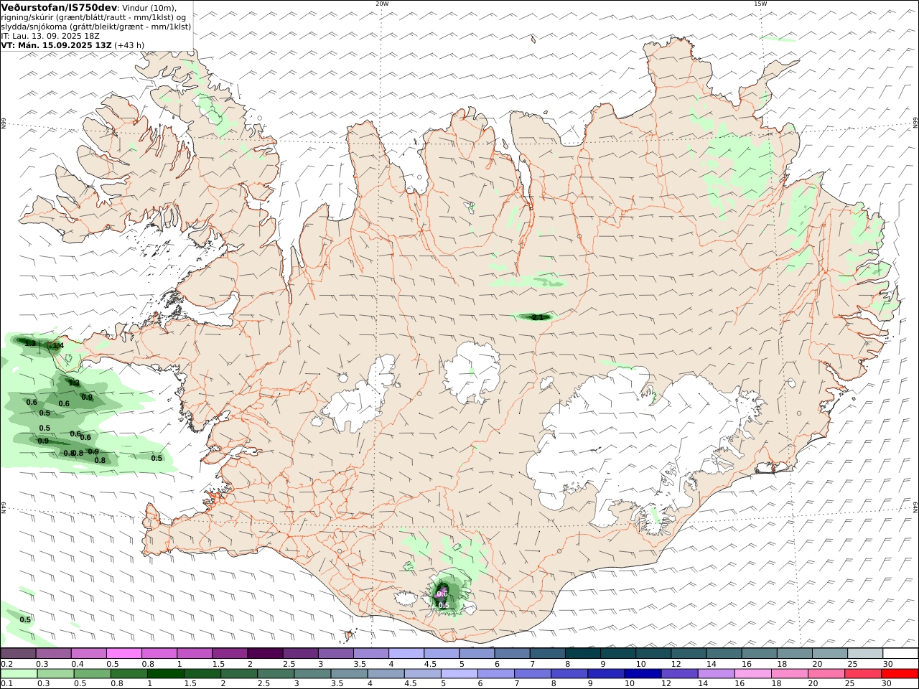Pick the darkest purple 2 swatch in top legend row
This screenshot has width=919, height=689.
point(265,653)
